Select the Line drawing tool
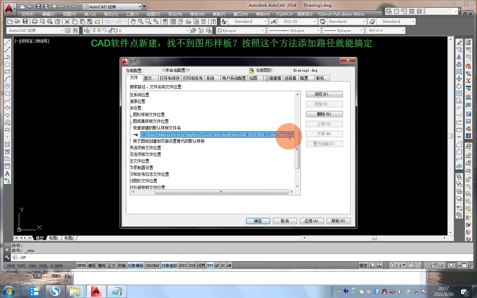 coord(7,42)
